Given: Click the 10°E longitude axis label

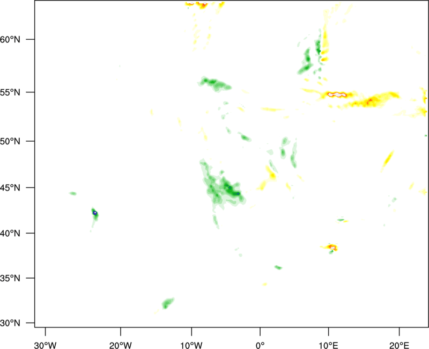Looking at the screenshot, I should point(328,345).
